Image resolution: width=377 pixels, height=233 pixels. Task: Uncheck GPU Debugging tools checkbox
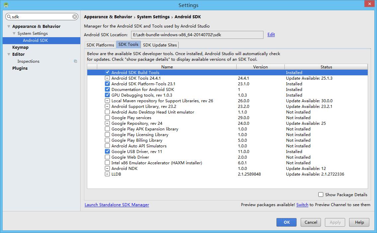pos(107,95)
